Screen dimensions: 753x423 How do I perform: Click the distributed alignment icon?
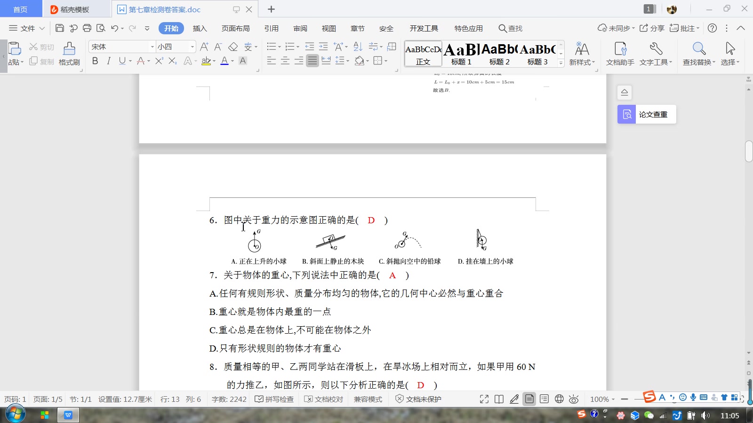tap(326, 61)
